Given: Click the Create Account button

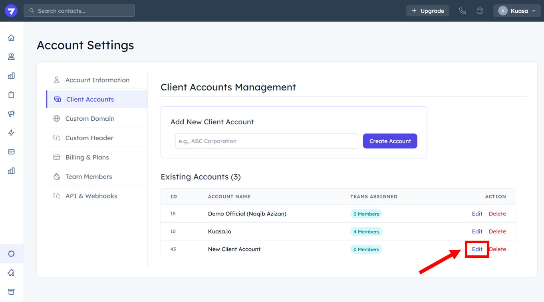Looking at the screenshot, I should (390, 141).
